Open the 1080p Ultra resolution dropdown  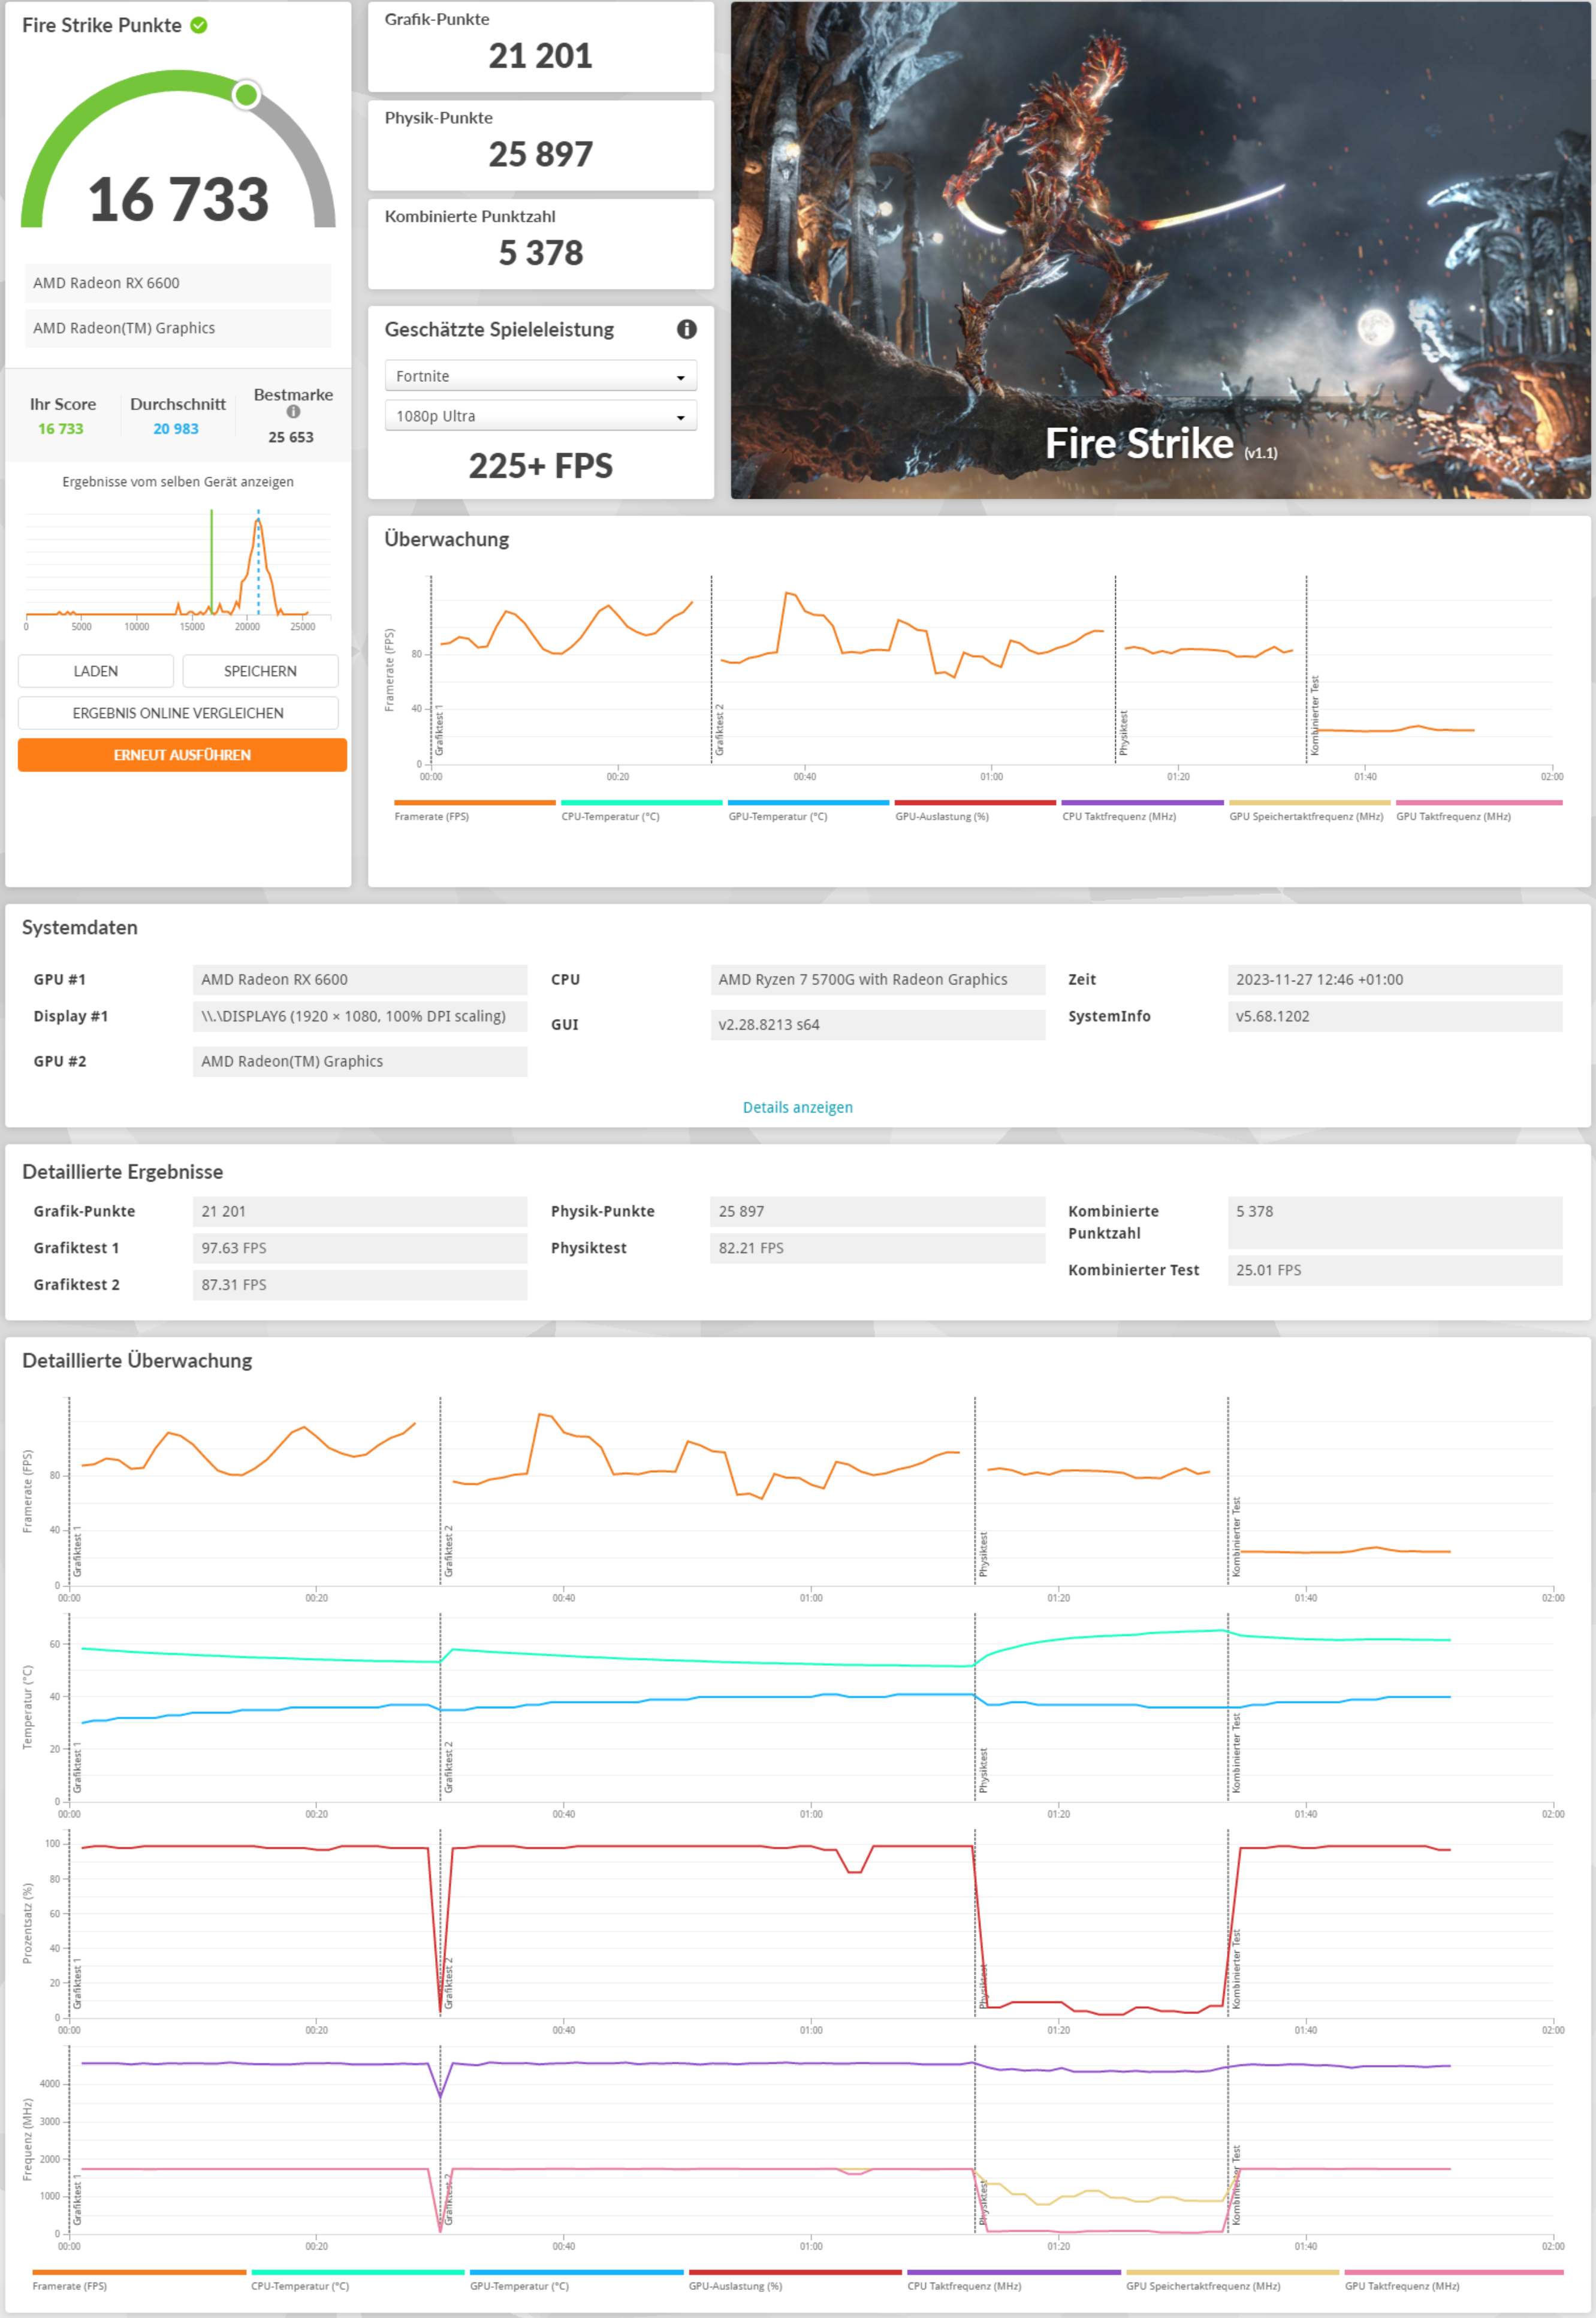(540, 416)
